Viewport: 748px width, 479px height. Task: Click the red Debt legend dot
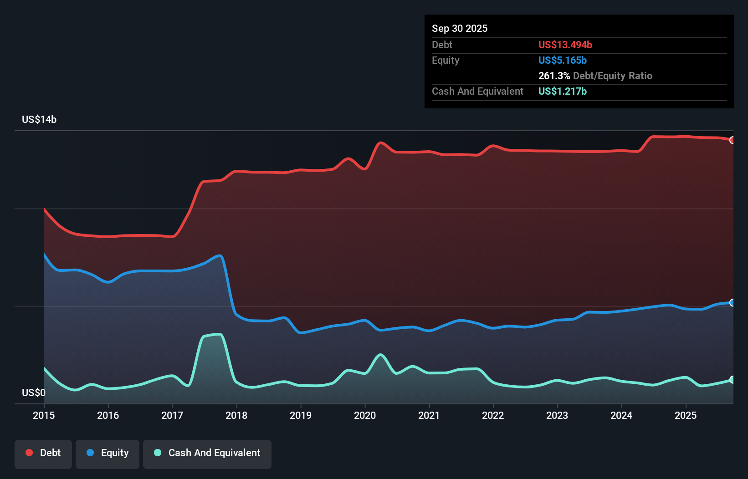coord(28,453)
